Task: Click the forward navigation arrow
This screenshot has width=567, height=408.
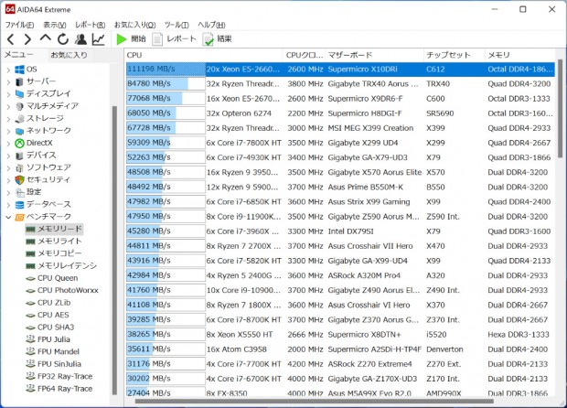Action: [x=27, y=39]
